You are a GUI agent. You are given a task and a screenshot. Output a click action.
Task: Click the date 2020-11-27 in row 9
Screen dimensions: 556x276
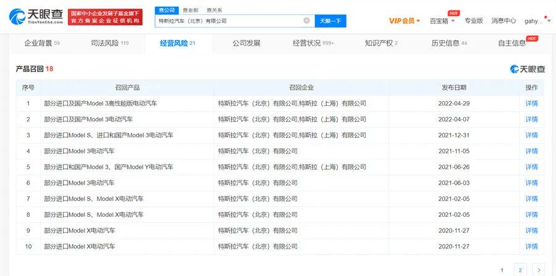454,230
